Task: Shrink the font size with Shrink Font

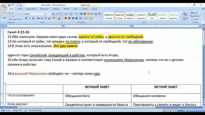Action: (57, 14)
